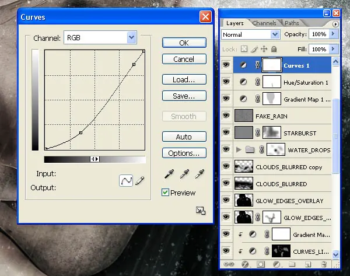Hide the CLOUDS_BLURRED layer
The width and height of the screenshot is (350, 276).
click(x=226, y=183)
